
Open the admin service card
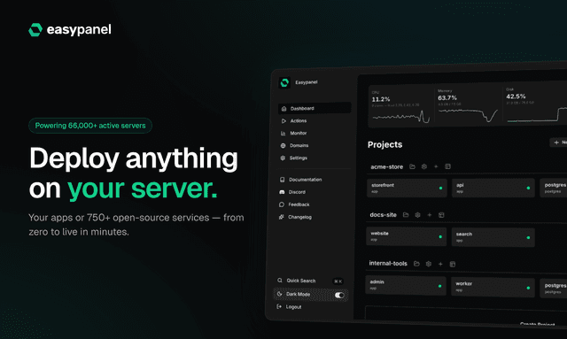[406, 285]
